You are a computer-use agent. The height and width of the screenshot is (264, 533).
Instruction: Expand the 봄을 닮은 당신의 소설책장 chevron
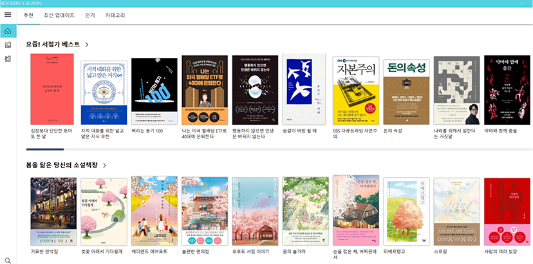104,165
